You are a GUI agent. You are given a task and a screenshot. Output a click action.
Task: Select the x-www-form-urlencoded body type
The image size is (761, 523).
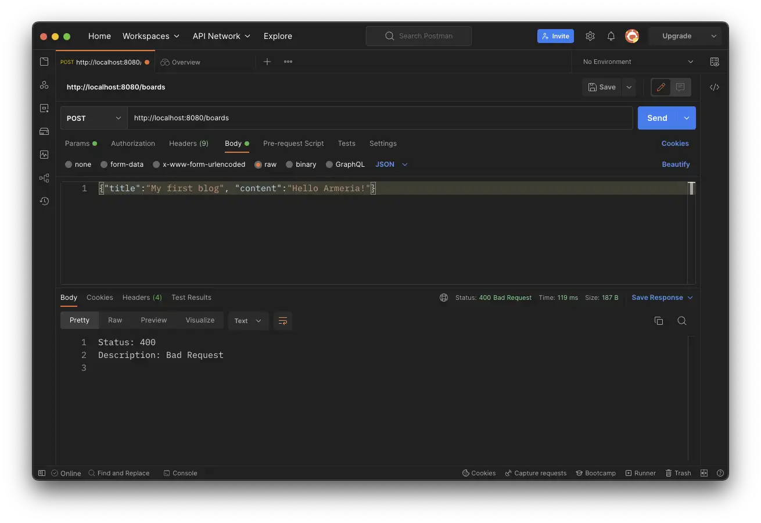pyautogui.click(x=199, y=164)
